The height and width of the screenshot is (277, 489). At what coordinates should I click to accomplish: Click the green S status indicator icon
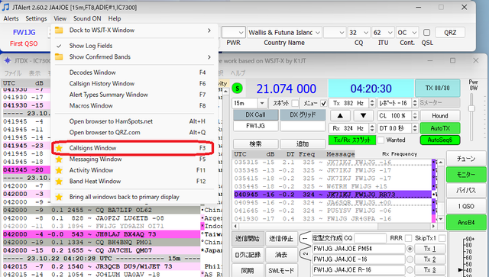[238, 89]
